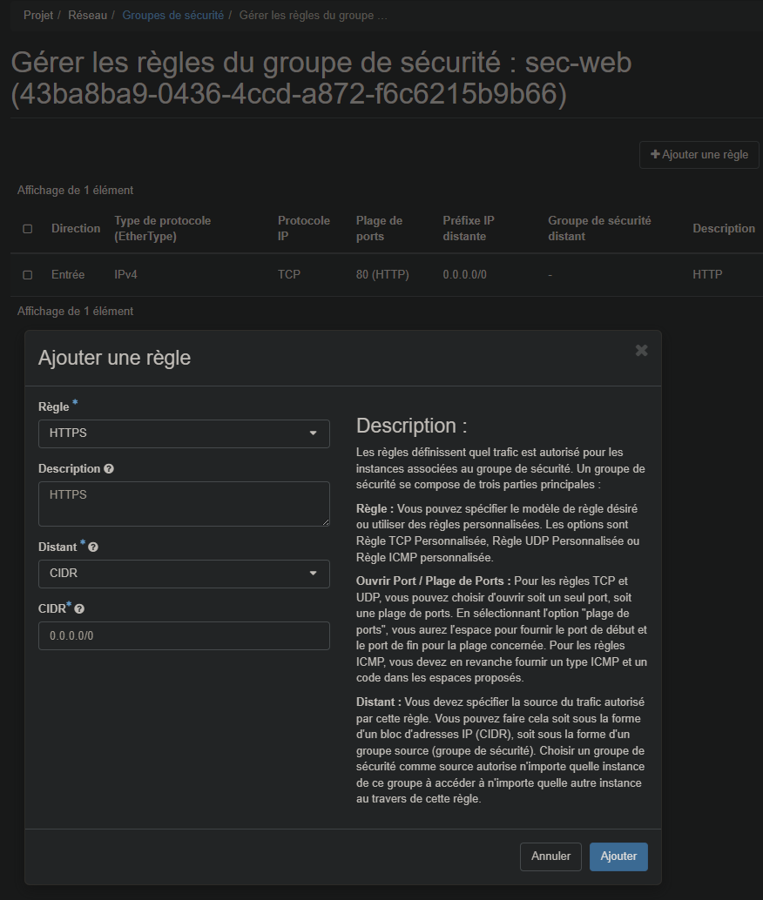The width and height of the screenshot is (763, 900).
Task: Click the 80 (HTTP) port cell
Action: point(382,275)
